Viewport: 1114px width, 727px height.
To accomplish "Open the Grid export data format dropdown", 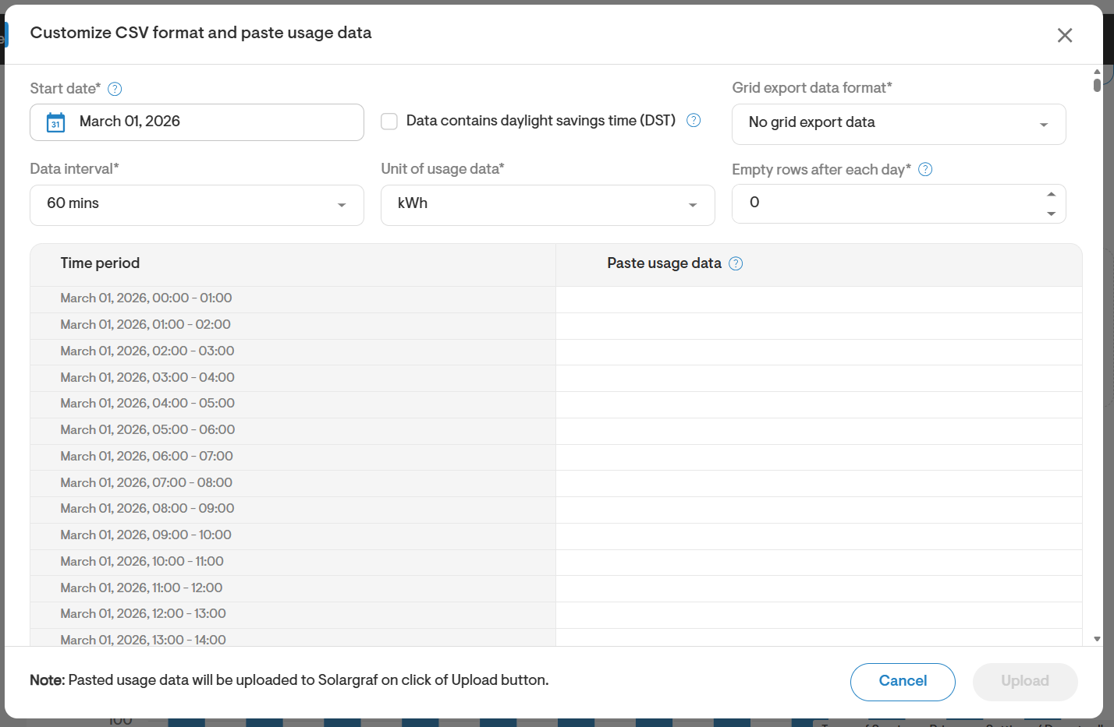I will [899, 124].
